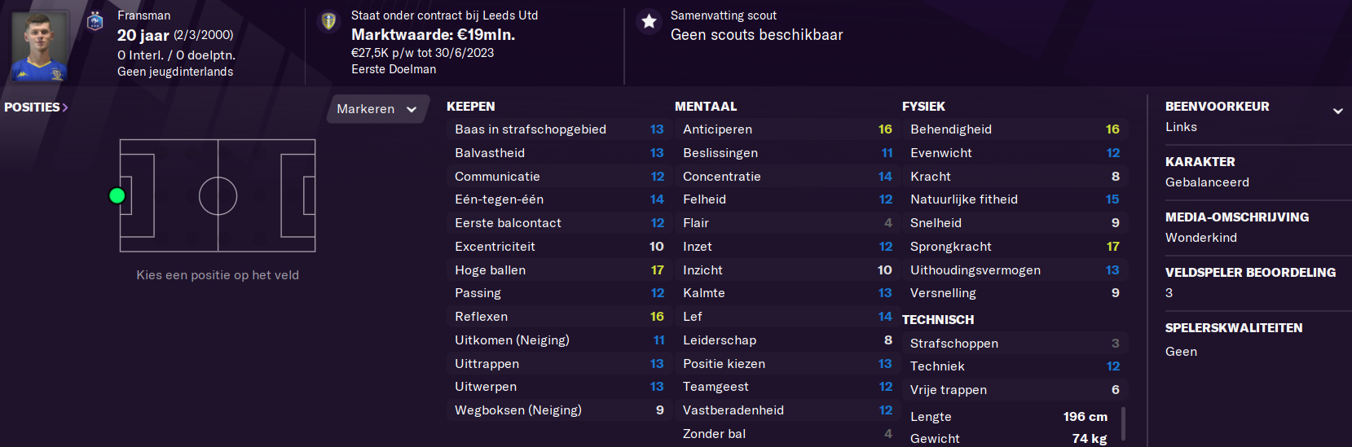Expand the Beenvoorkeur panel chevron

pos(1337,111)
